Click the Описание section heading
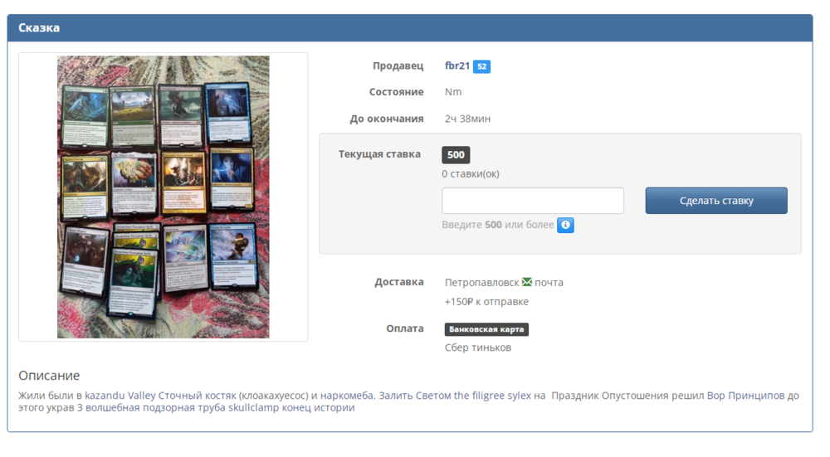 [49, 376]
